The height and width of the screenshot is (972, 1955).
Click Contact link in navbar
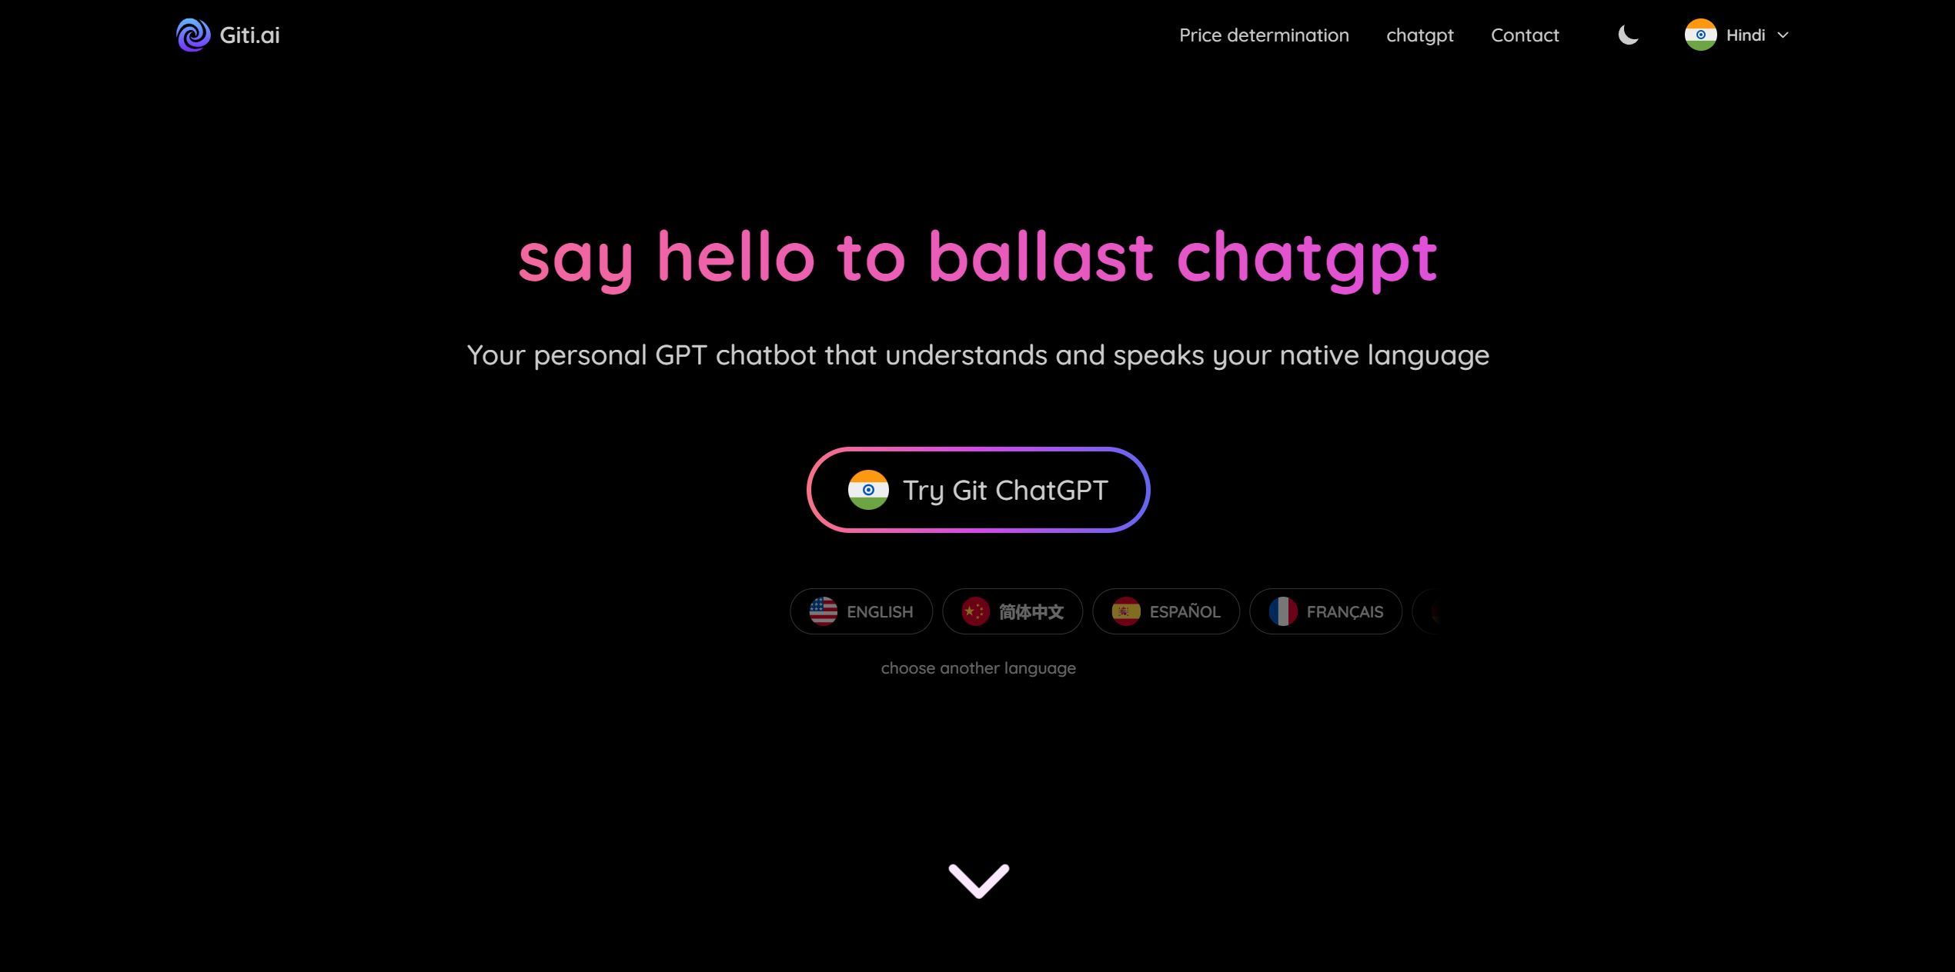(x=1525, y=35)
